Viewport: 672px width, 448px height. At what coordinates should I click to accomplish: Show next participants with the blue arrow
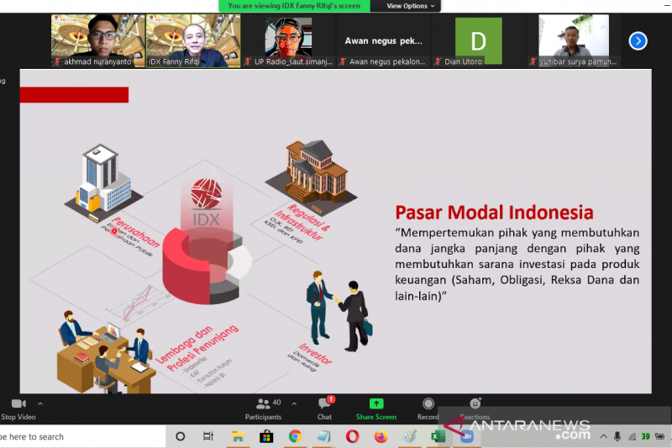pos(638,41)
